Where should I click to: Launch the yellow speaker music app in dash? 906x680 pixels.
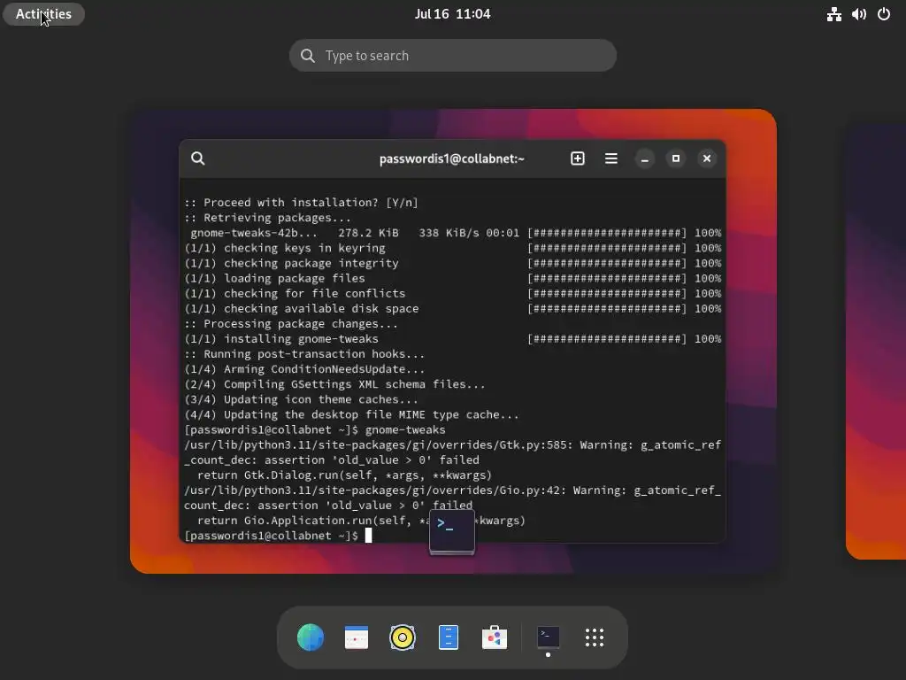pos(403,637)
